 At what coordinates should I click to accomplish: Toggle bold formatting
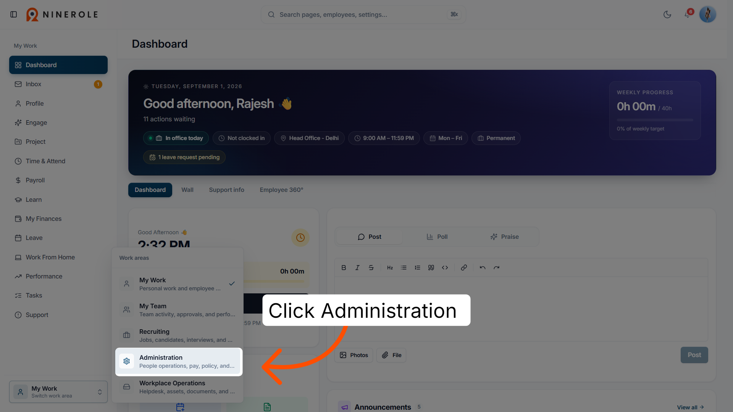344,268
